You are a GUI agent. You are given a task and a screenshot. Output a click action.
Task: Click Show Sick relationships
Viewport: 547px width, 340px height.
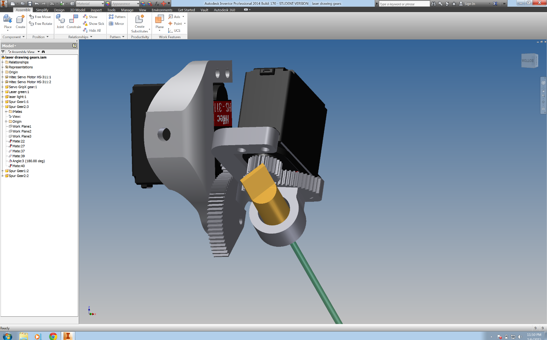(94, 24)
